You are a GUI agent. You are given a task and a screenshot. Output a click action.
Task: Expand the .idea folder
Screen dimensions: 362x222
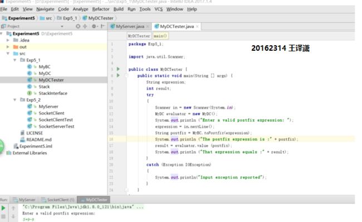8,40
